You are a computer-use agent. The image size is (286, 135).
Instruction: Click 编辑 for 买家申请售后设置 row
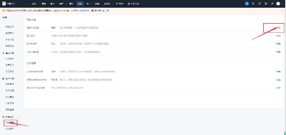tap(278, 72)
